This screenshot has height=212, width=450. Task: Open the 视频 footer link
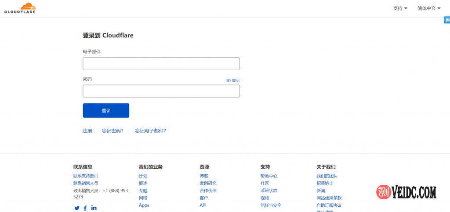(x=265, y=198)
